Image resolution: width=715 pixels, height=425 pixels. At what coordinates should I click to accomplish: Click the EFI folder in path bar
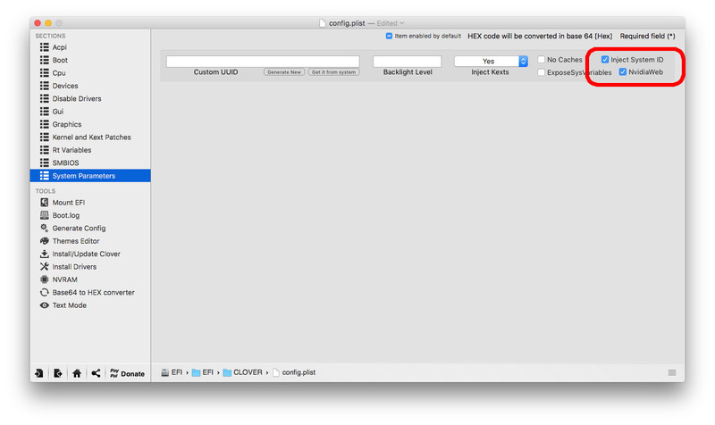203,372
